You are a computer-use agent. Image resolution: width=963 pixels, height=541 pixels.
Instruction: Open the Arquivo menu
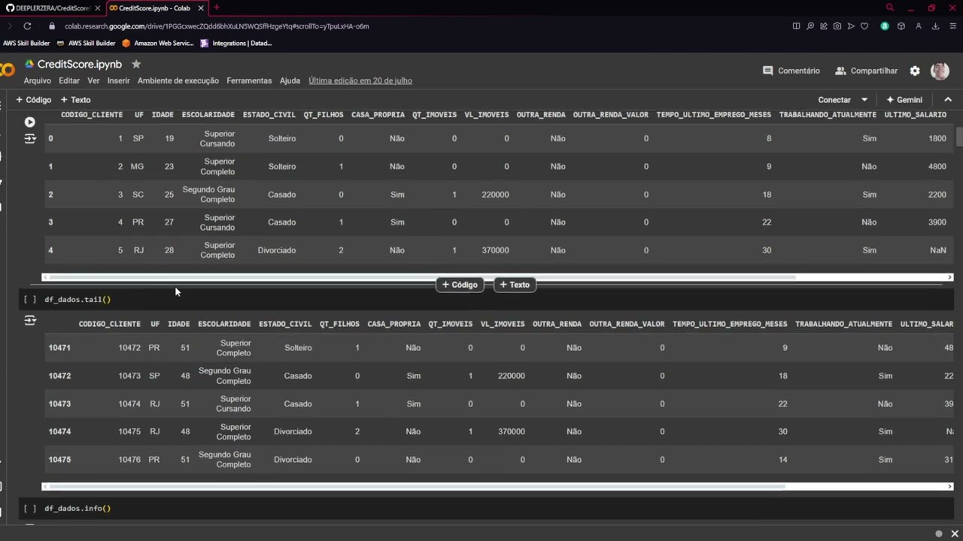point(37,80)
